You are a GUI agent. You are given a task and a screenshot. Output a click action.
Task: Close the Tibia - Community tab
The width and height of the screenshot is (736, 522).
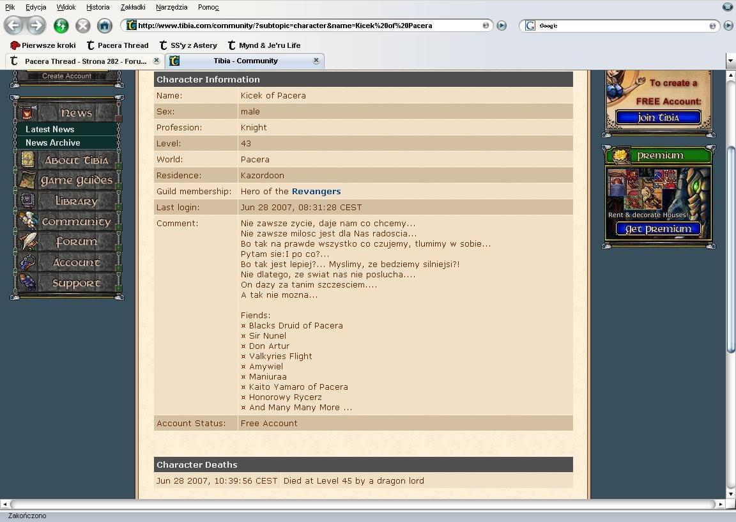316,61
